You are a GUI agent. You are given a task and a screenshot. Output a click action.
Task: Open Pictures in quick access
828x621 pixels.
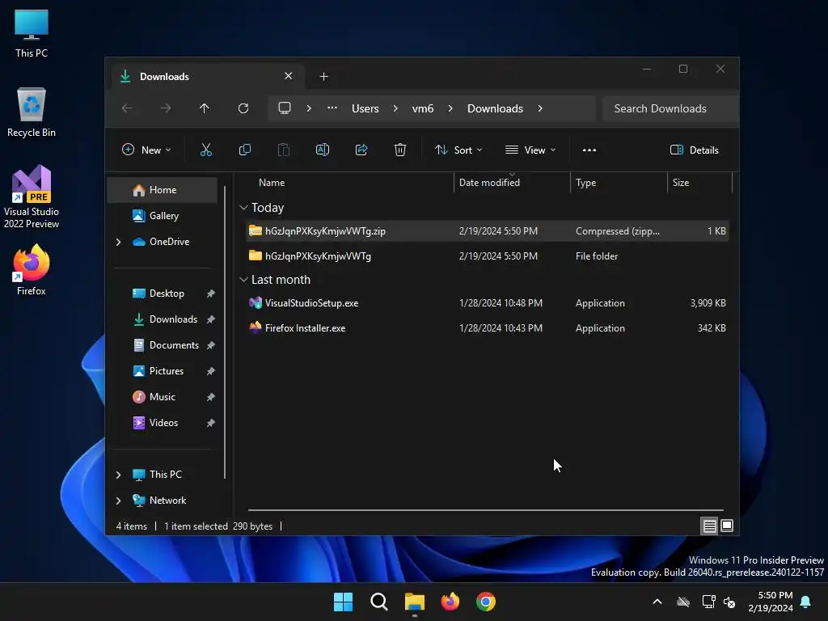[162, 371]
